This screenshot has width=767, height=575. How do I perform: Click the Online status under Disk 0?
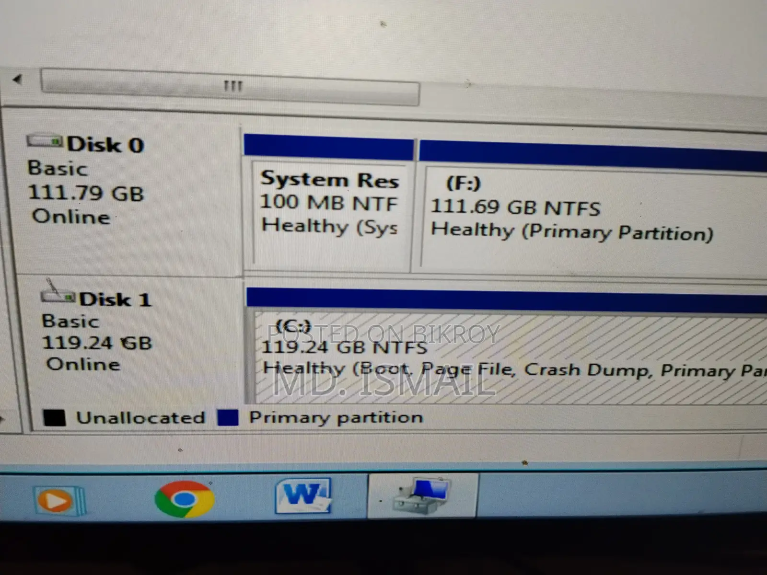tap(71, 217)
